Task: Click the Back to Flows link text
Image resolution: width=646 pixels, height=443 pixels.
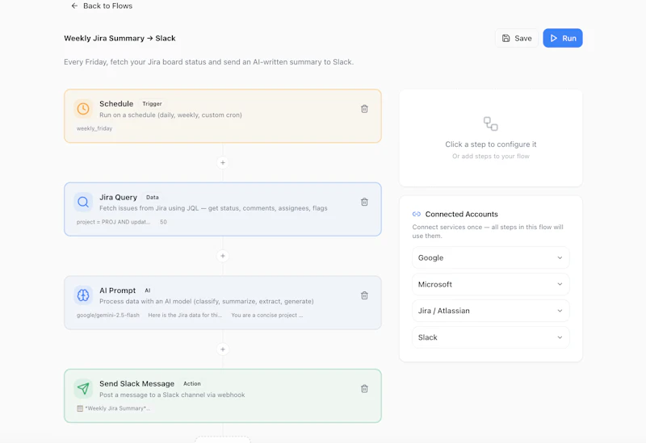Action: pos(107,6)
